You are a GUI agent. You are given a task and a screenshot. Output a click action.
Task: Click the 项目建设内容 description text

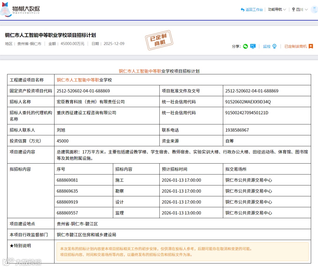pyautogui.click(x=182, y=155)
